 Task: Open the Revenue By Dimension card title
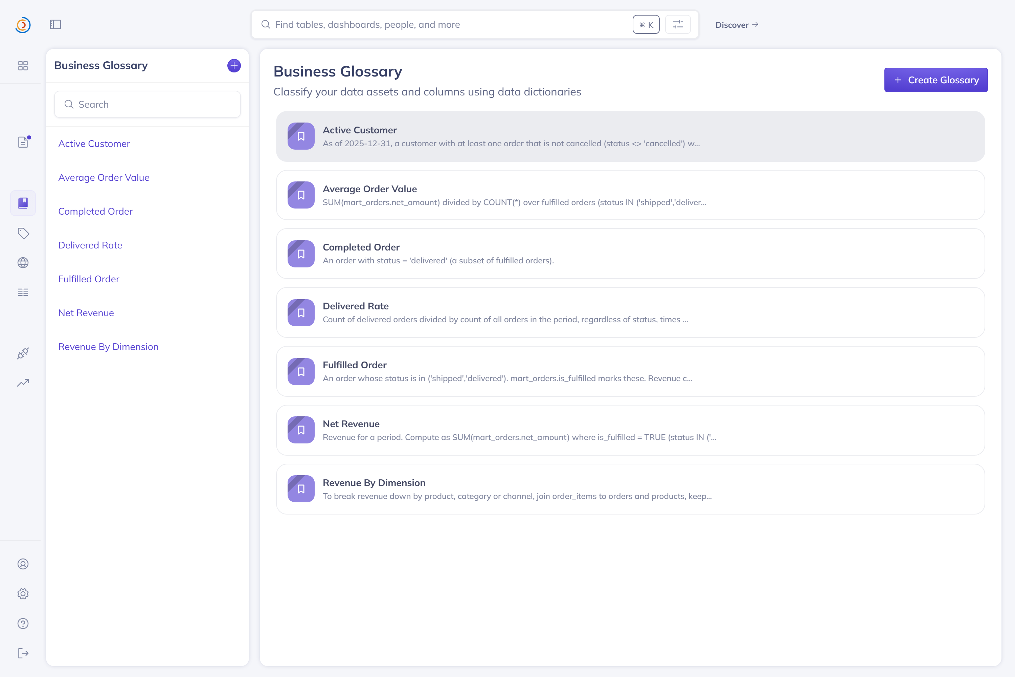[x=374, y=483]
